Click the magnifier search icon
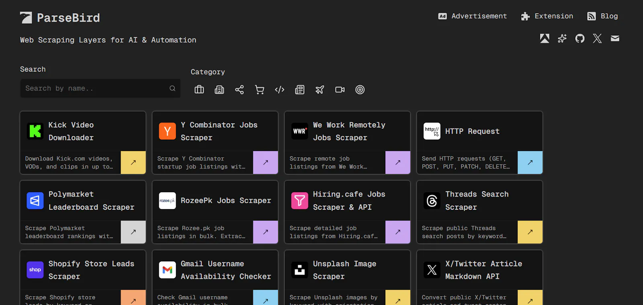Viewport: 643px width, 305px height. coord(172,88)
